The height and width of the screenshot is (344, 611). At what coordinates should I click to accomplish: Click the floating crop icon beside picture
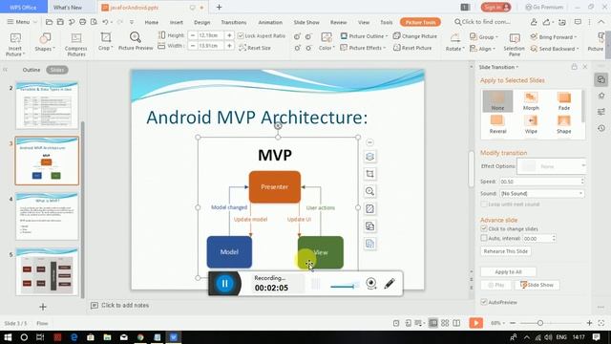[369, 174]
